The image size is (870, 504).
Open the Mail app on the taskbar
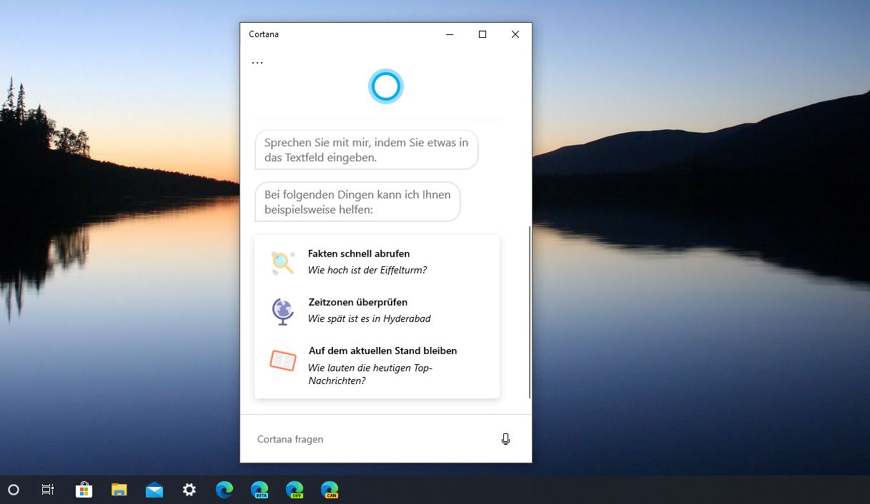pos(154,490)
